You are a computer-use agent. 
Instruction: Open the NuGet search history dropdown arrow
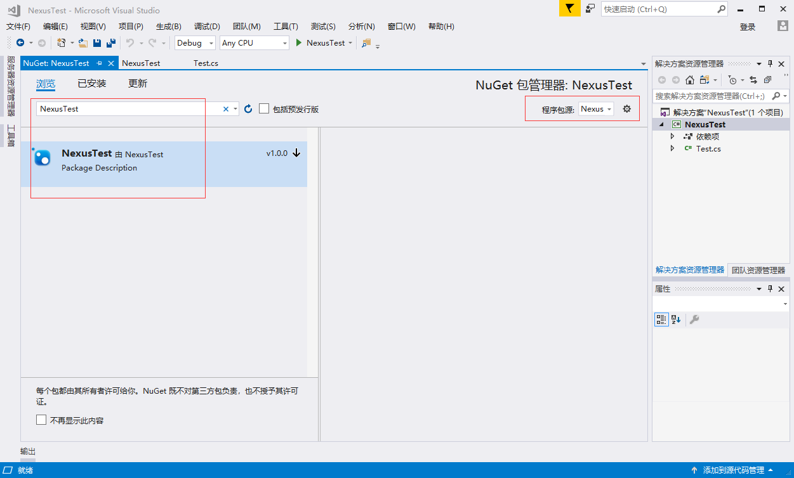pos(235,109)
